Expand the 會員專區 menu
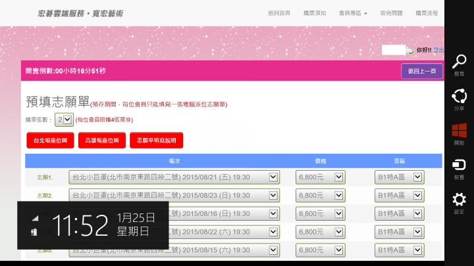 click(x=353, y=13)
